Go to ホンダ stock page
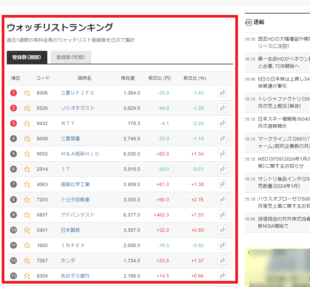 coord(68,261)
